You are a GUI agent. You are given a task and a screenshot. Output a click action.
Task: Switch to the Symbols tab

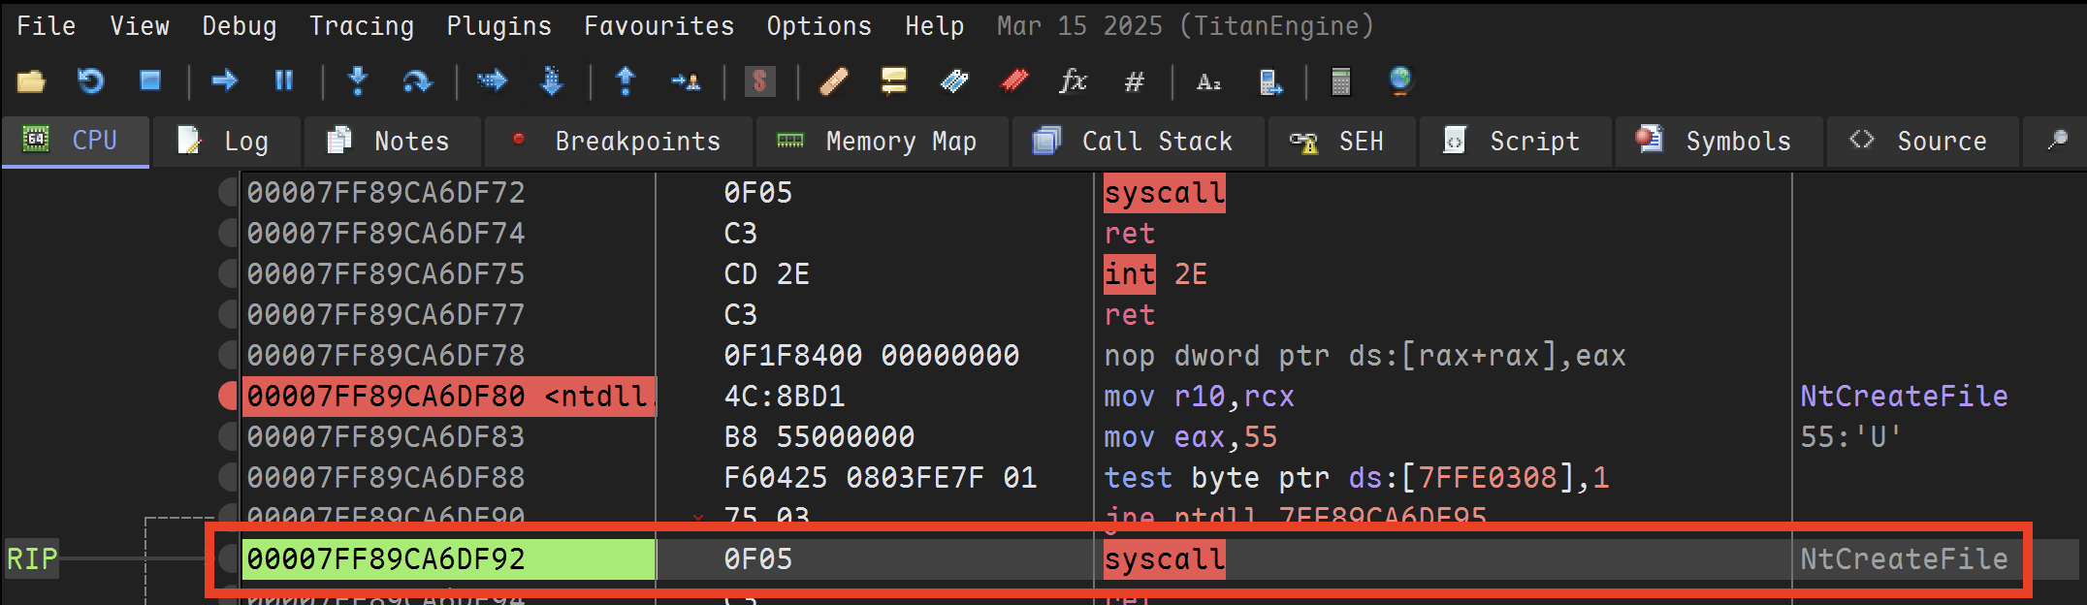coord(1718,142)
